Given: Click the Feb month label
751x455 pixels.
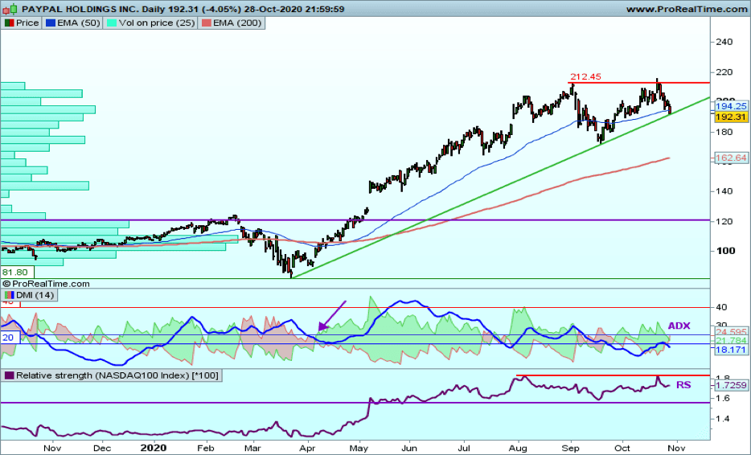Looking at the screenshot, I should pyautogui.click(x=206, y=449).
